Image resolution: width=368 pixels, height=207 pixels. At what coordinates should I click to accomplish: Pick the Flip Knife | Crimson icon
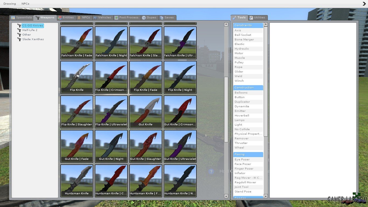111,77
